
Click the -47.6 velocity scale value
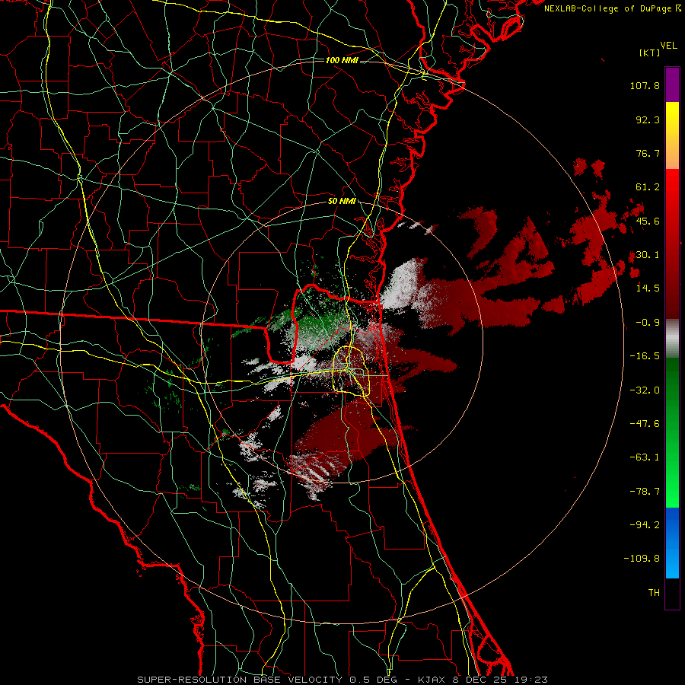pos(645,424)
